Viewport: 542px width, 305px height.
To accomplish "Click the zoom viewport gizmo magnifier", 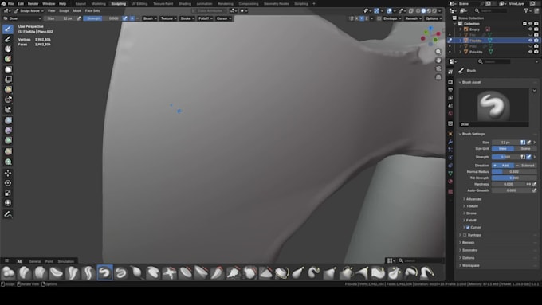I will point(438,52).
